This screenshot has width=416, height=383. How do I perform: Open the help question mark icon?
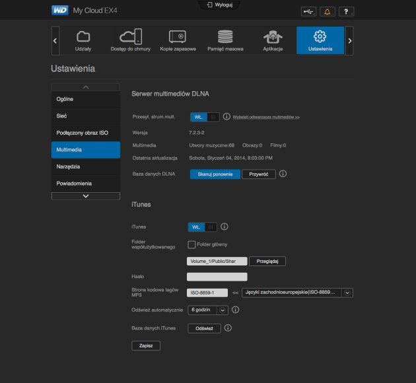coord(346,12)
